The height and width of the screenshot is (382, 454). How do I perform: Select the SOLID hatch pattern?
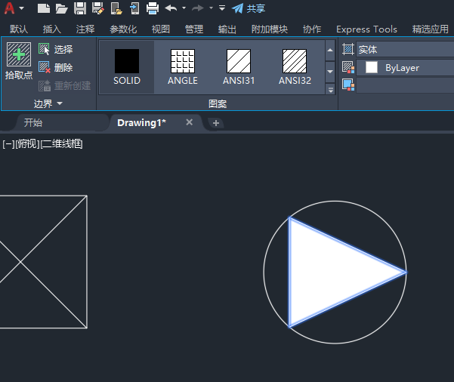[127, 62]
